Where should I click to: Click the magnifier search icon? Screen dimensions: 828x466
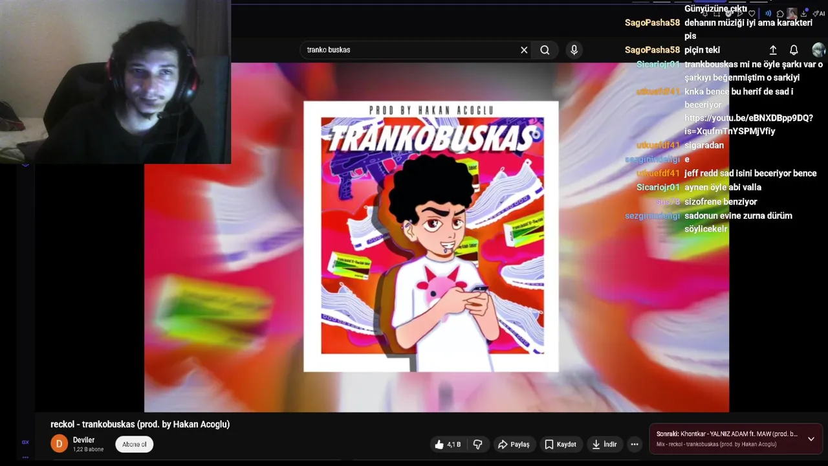[x=545, y=50]
